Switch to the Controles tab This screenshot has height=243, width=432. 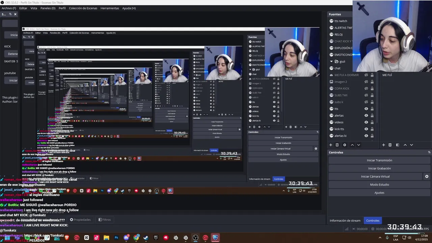pos(373,221)
